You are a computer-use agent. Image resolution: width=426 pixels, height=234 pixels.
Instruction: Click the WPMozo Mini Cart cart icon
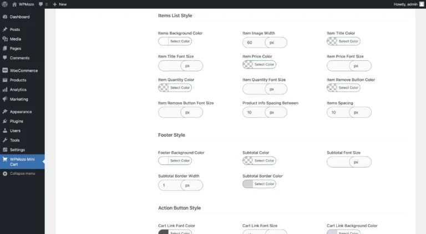(x=5, y=159)
